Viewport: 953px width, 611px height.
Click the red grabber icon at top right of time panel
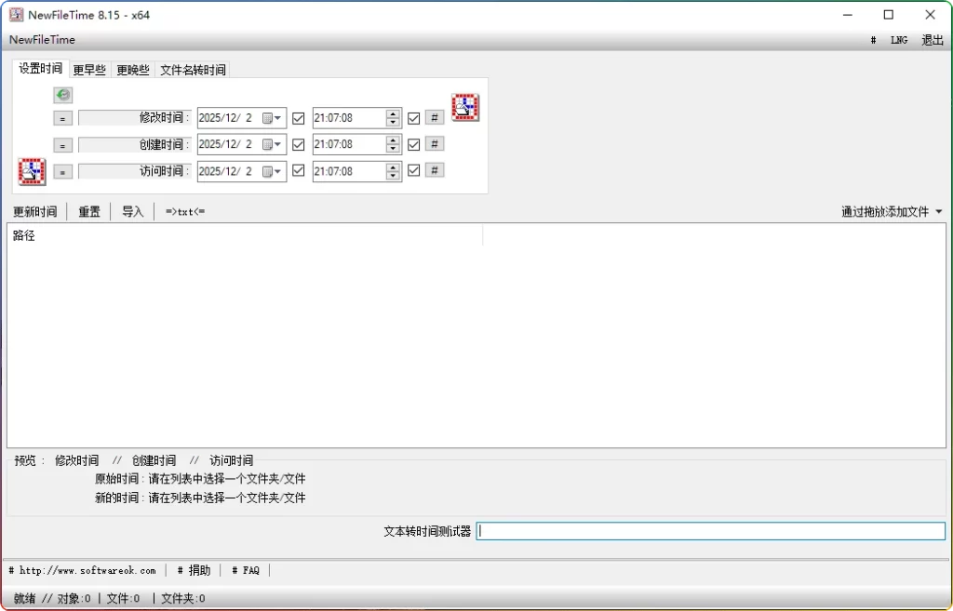[x=464, y=106]
